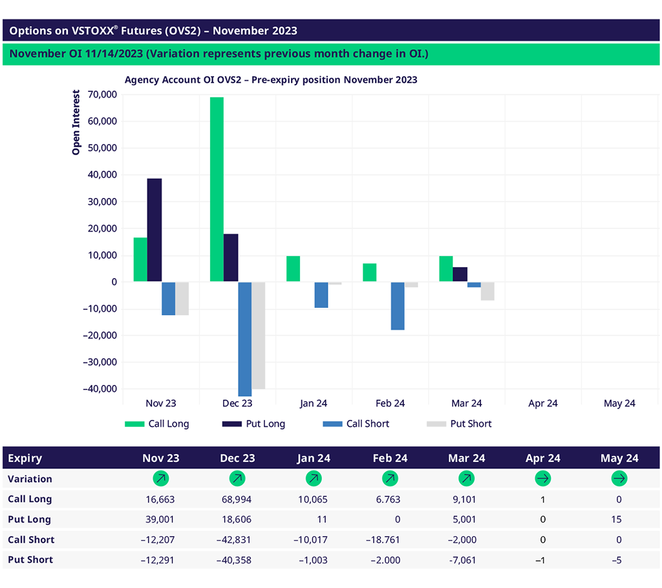Click the Dec 23 variation up-arrow icon

(x=237, y=479)
